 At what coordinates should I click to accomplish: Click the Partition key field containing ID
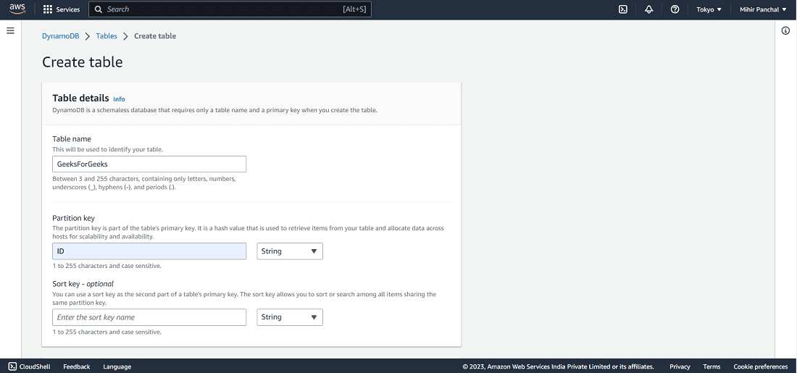pyautogui.click(x=149, y=251)
